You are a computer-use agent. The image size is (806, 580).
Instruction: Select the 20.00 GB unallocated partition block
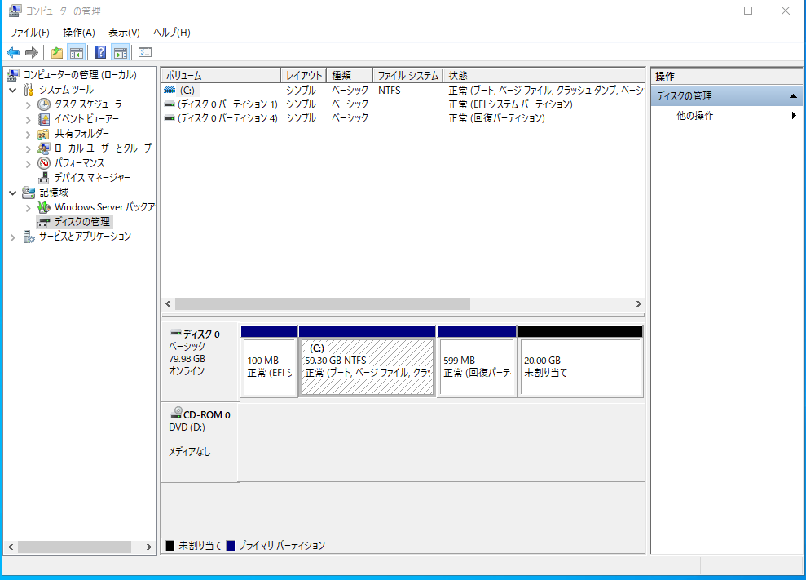click(x=580, y=367)
